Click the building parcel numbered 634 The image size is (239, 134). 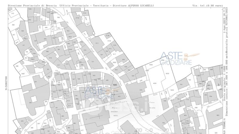(141, 90)
